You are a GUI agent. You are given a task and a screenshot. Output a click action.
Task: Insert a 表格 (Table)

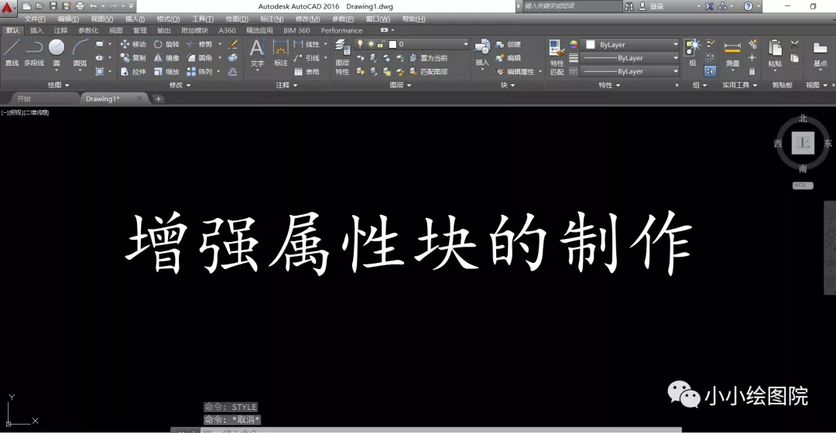307,71
